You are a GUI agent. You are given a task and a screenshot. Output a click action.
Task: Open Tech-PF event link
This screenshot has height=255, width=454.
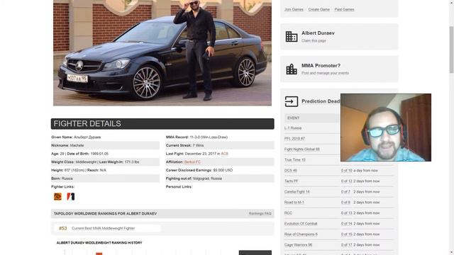tap(291, 181)
